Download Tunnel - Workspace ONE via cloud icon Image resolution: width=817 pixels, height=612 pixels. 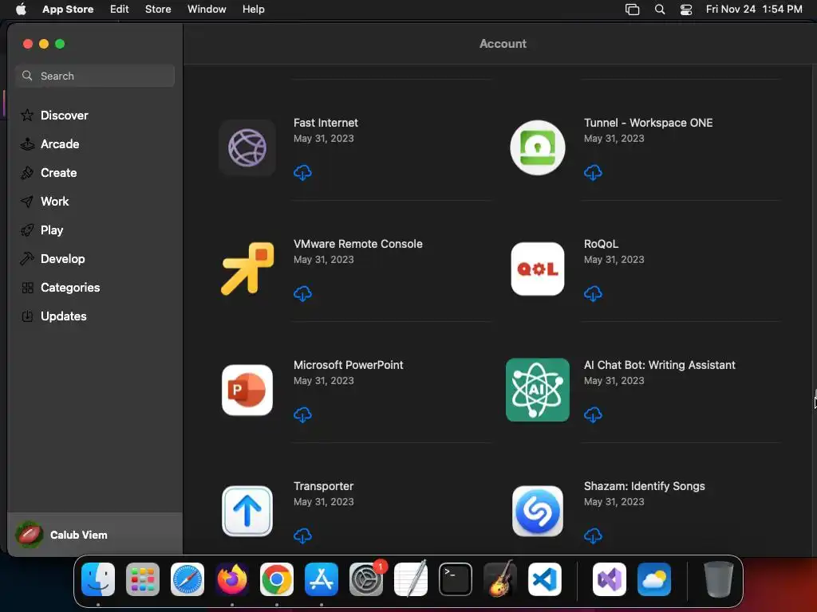(x=593, y=172)
